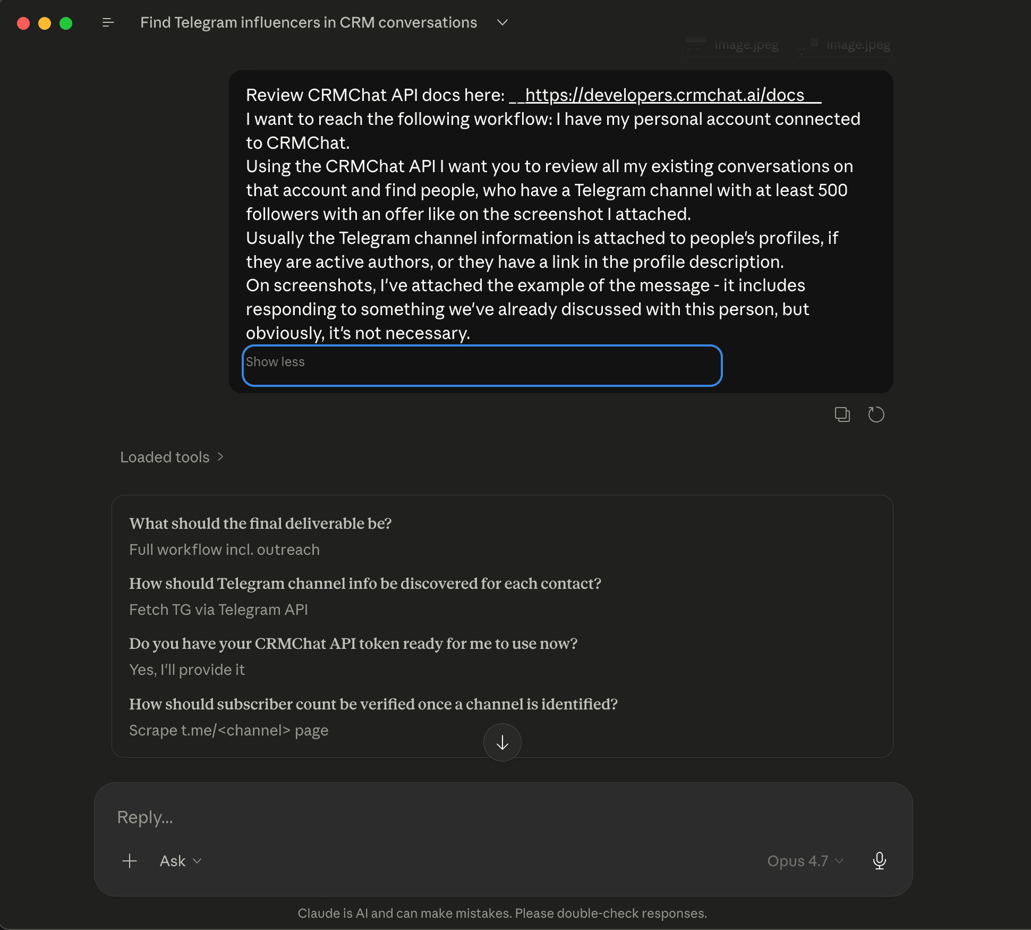Viewport: 1031px width, 930px height.
Task: Retry the response with the regenerate icon
Action: (876, 415)
